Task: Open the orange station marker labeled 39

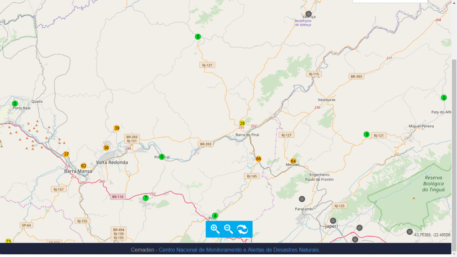Action: 117,128
